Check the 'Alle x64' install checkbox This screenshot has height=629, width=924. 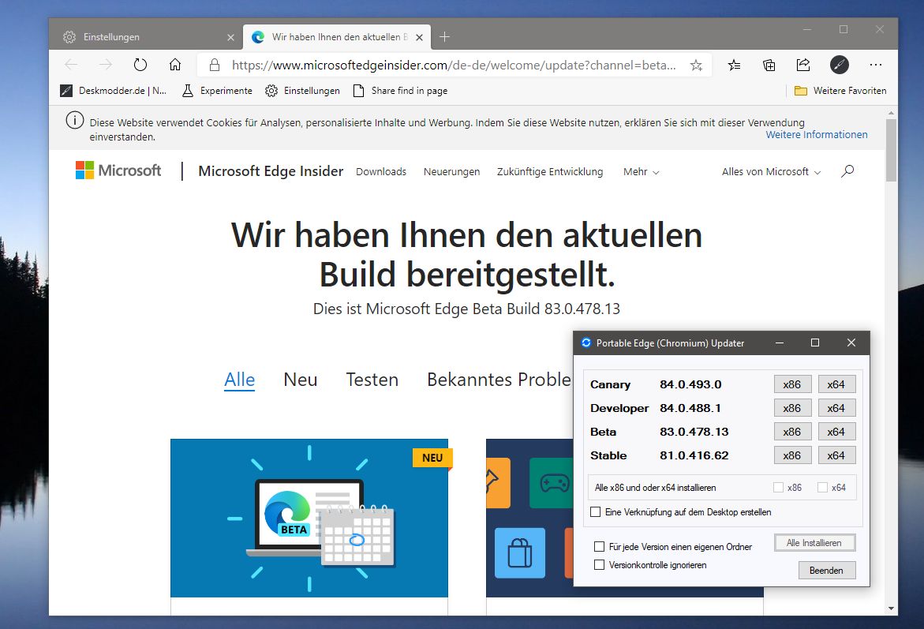point(823,488)
